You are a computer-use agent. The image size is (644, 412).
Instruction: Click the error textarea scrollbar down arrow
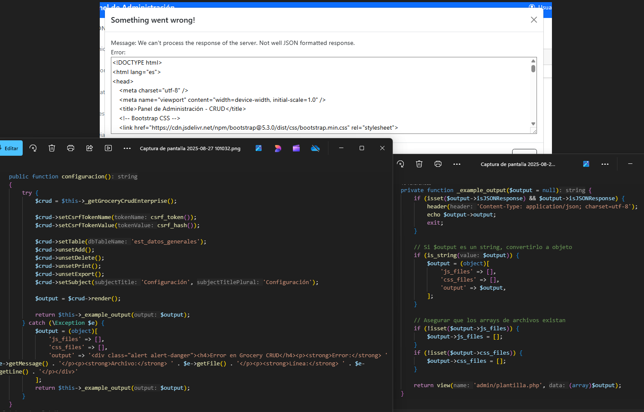pos(533,124)
